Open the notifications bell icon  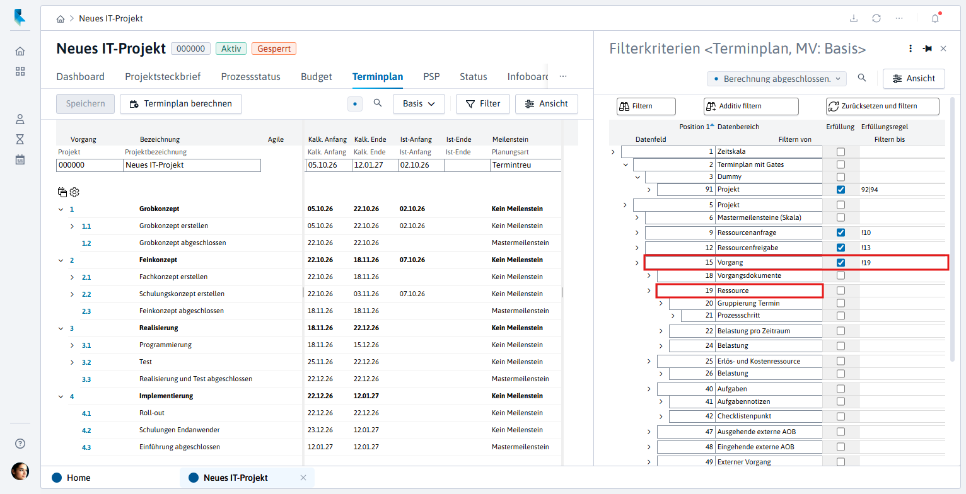coord(935,18)
